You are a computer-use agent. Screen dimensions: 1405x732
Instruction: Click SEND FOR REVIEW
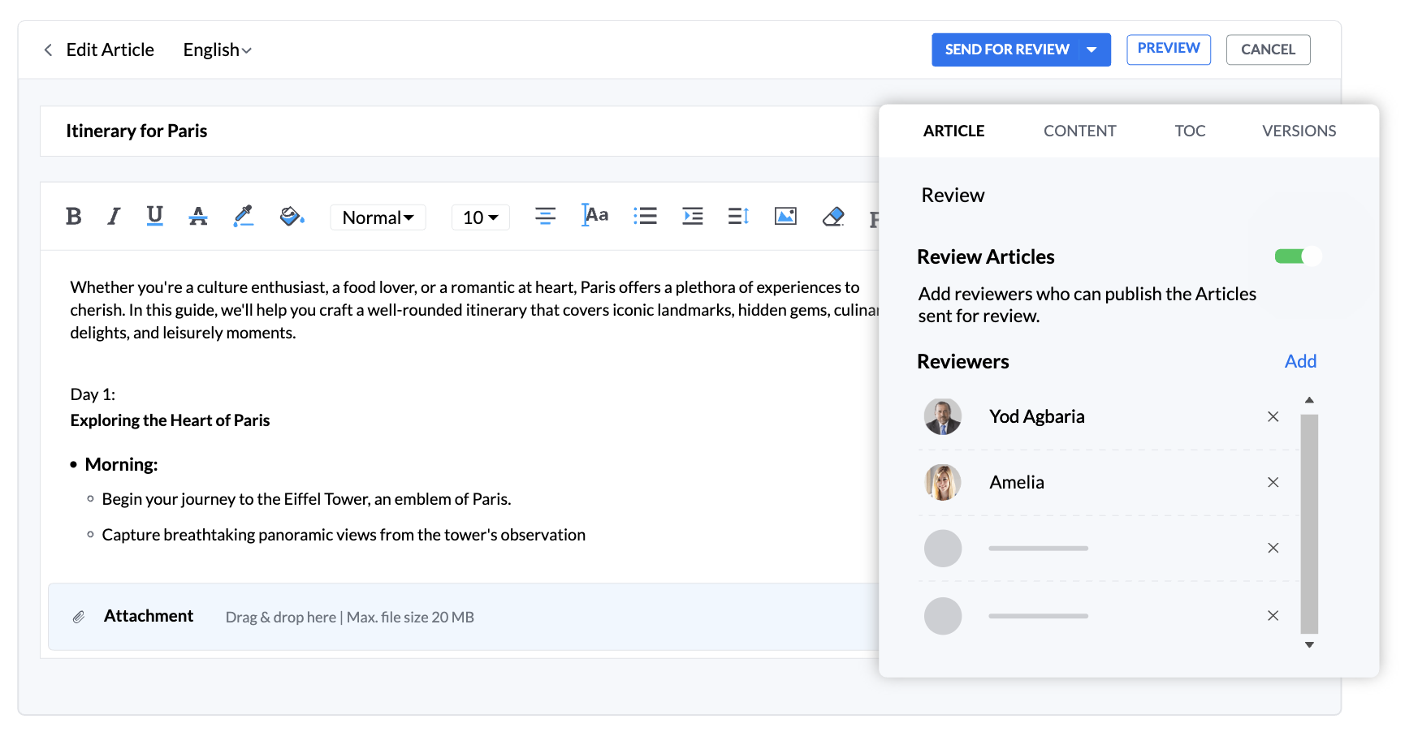point(1007,50)
